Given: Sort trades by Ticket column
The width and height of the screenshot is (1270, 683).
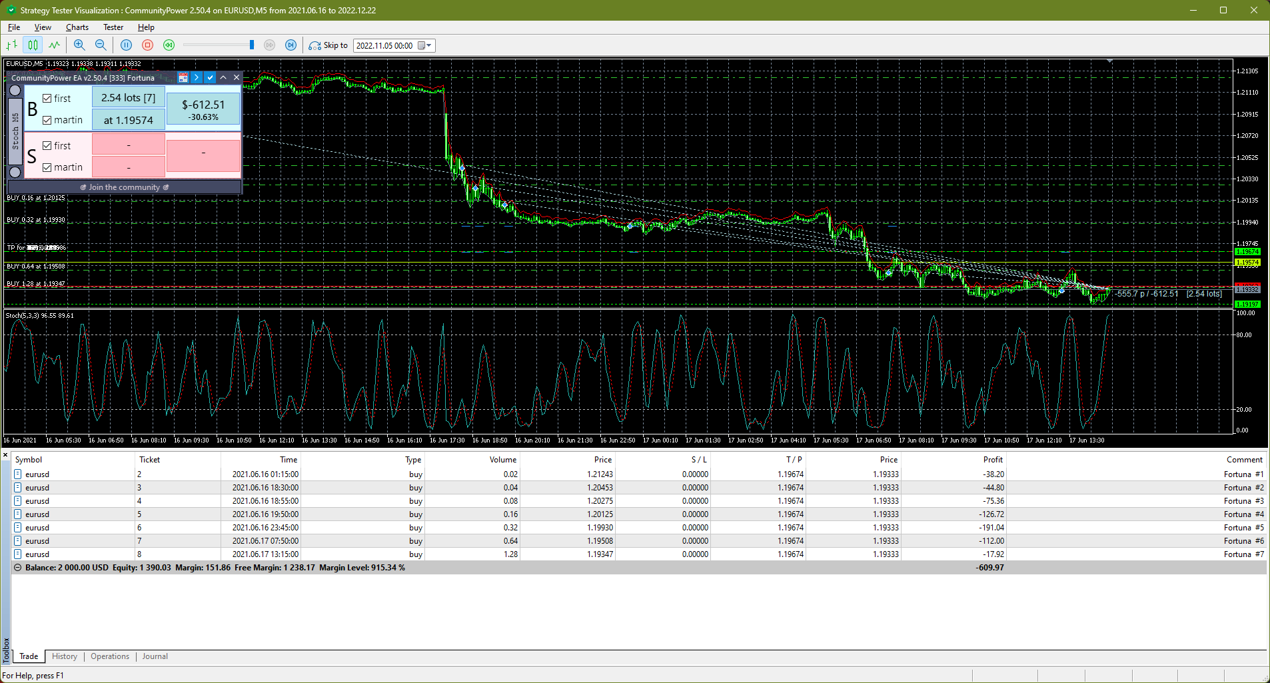Looking at the screenshot, I should pos(178,460).
